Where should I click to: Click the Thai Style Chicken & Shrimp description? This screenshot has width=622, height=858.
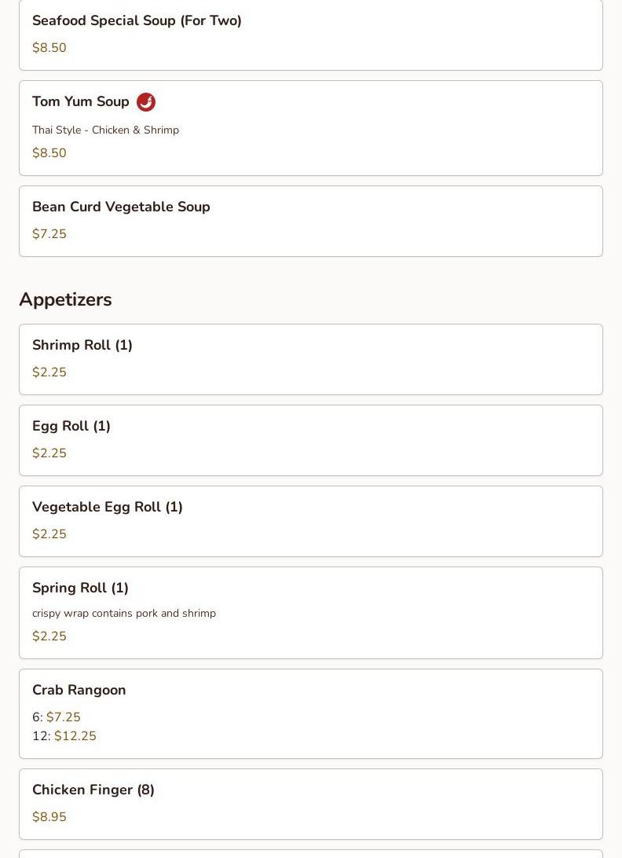point(105,130)
